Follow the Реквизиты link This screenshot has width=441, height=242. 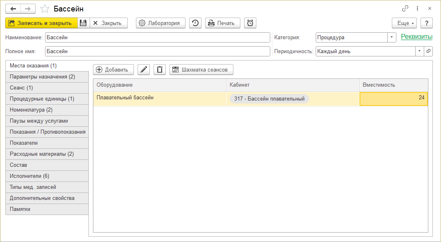[416, 37]
